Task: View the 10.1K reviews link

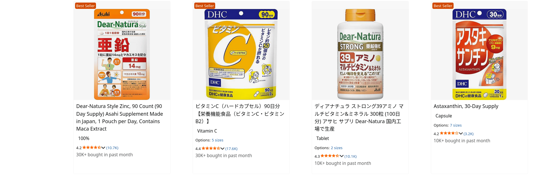Action: coord(350,156)
